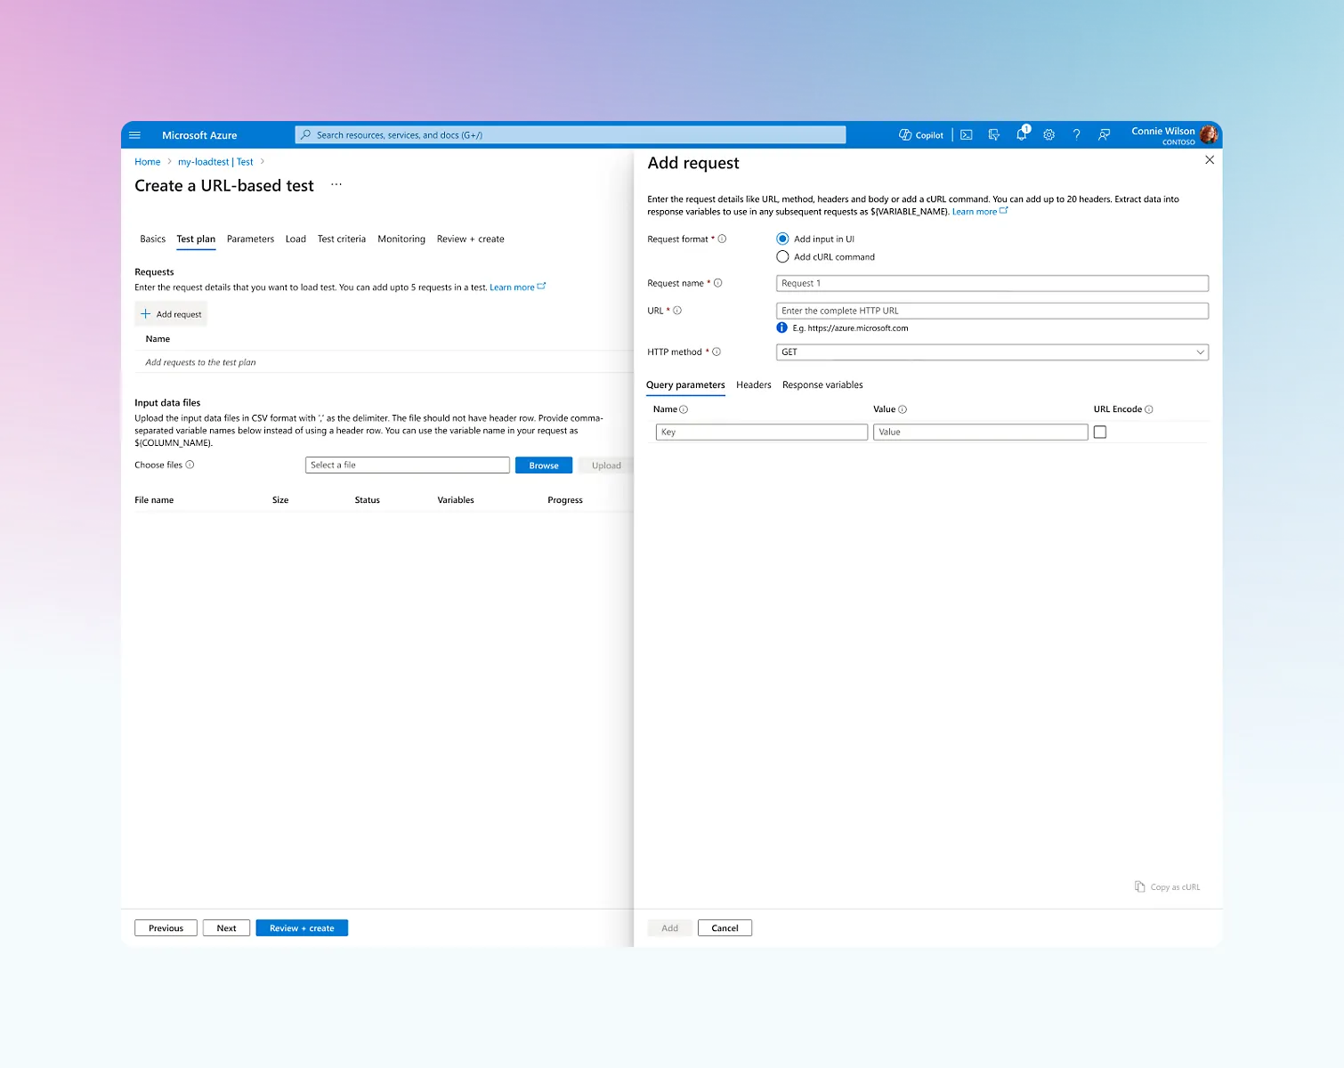Screen dimensions: 1344x1068
Task: Click the Next button
Action: pyautogui.click(x=226, y=928)
